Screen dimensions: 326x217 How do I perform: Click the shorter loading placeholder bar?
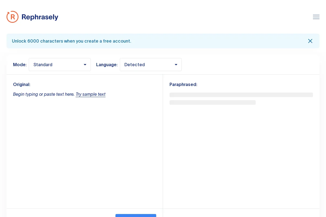click(x=212, y=103)
